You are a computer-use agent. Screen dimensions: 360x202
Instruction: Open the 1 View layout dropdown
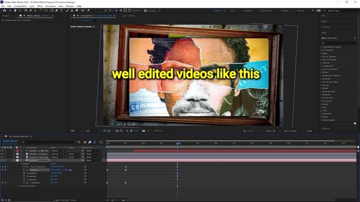tap(310, 131)
